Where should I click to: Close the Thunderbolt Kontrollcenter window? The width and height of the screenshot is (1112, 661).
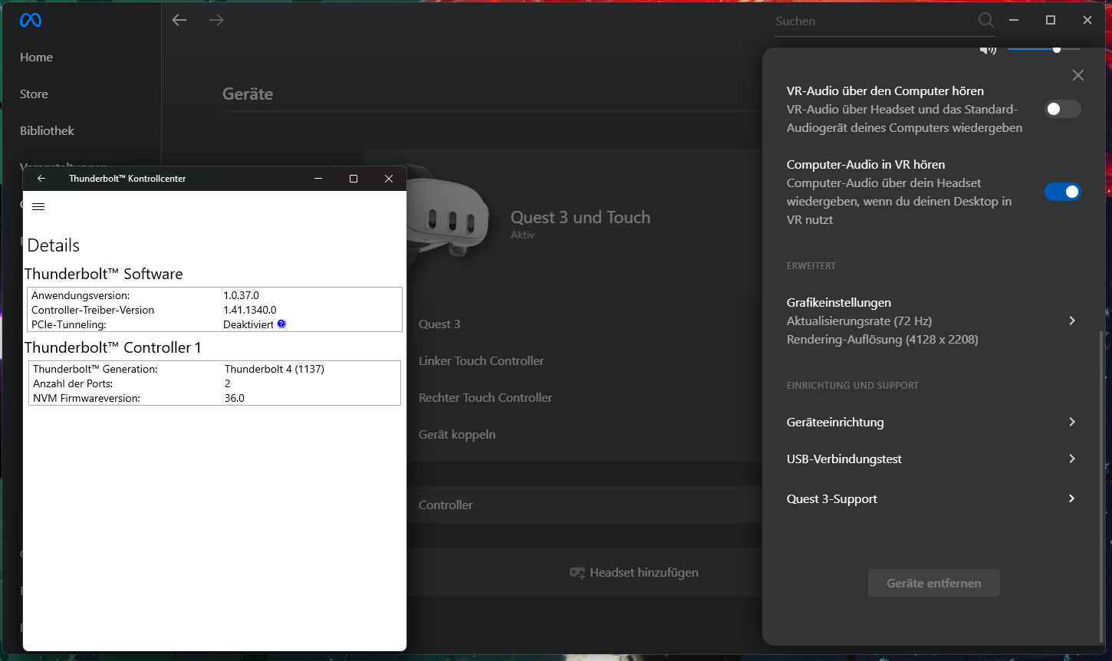[x=389, y=179]
